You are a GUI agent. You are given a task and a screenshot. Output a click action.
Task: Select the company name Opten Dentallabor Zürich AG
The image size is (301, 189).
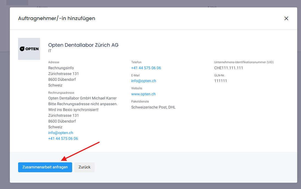pos(83,45)
